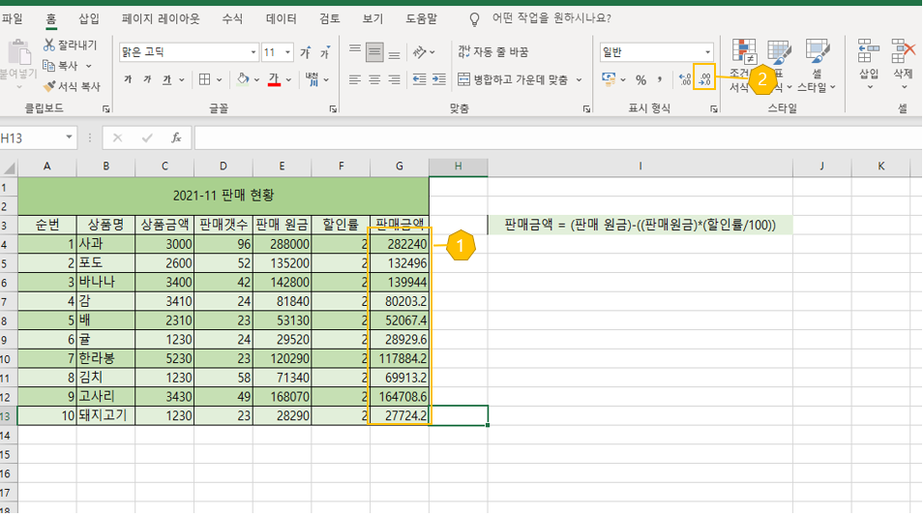Screen dimensions: 924x517
Task: Switch to the Page Layout (페이지 레이아웃) tab
Action: (161, 18)
